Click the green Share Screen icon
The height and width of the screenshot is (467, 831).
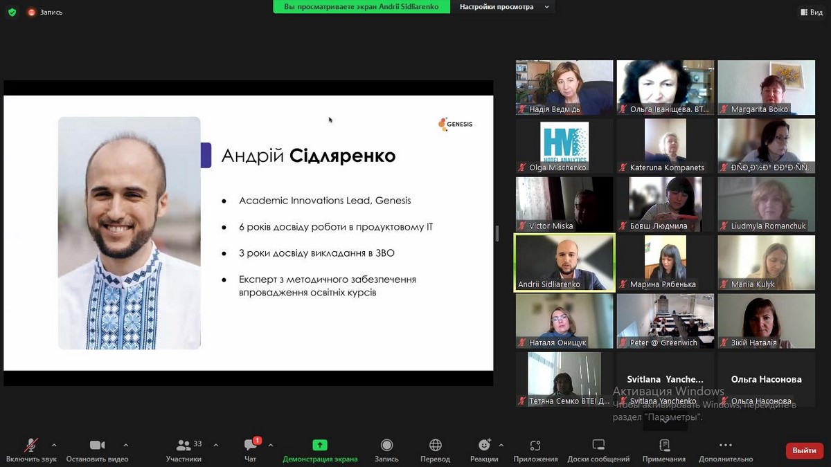click(x=320, y=446)
